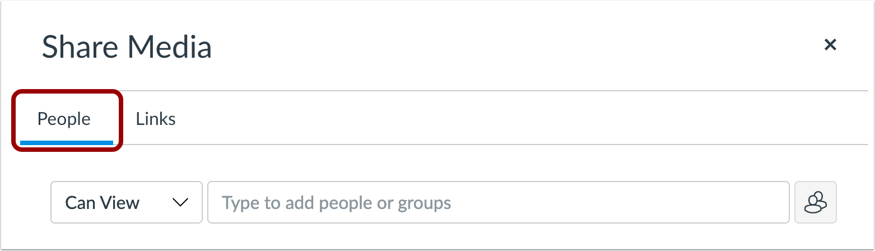Dismiss the share dialog with the X
The image size is (875, 251).
click(x=830, y=45)
